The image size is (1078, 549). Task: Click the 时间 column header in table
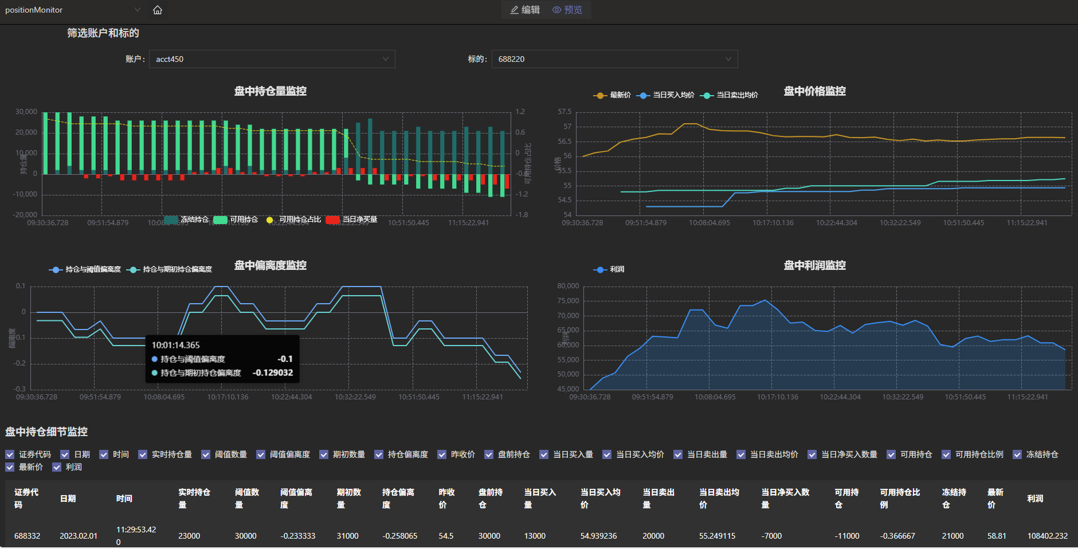124,499
